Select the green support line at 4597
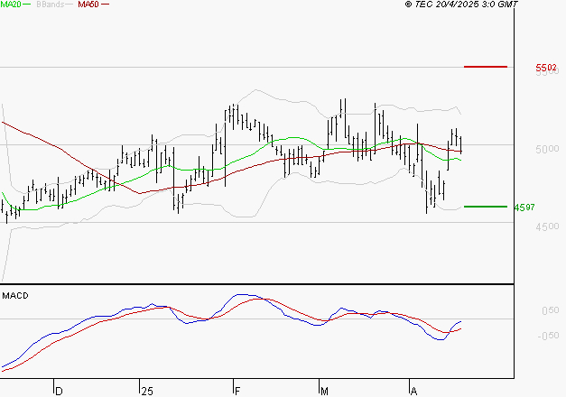566x397 pixels. tap(486, 207)
